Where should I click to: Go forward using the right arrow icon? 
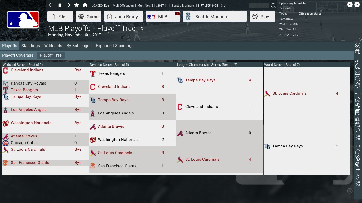pos(68,5)
